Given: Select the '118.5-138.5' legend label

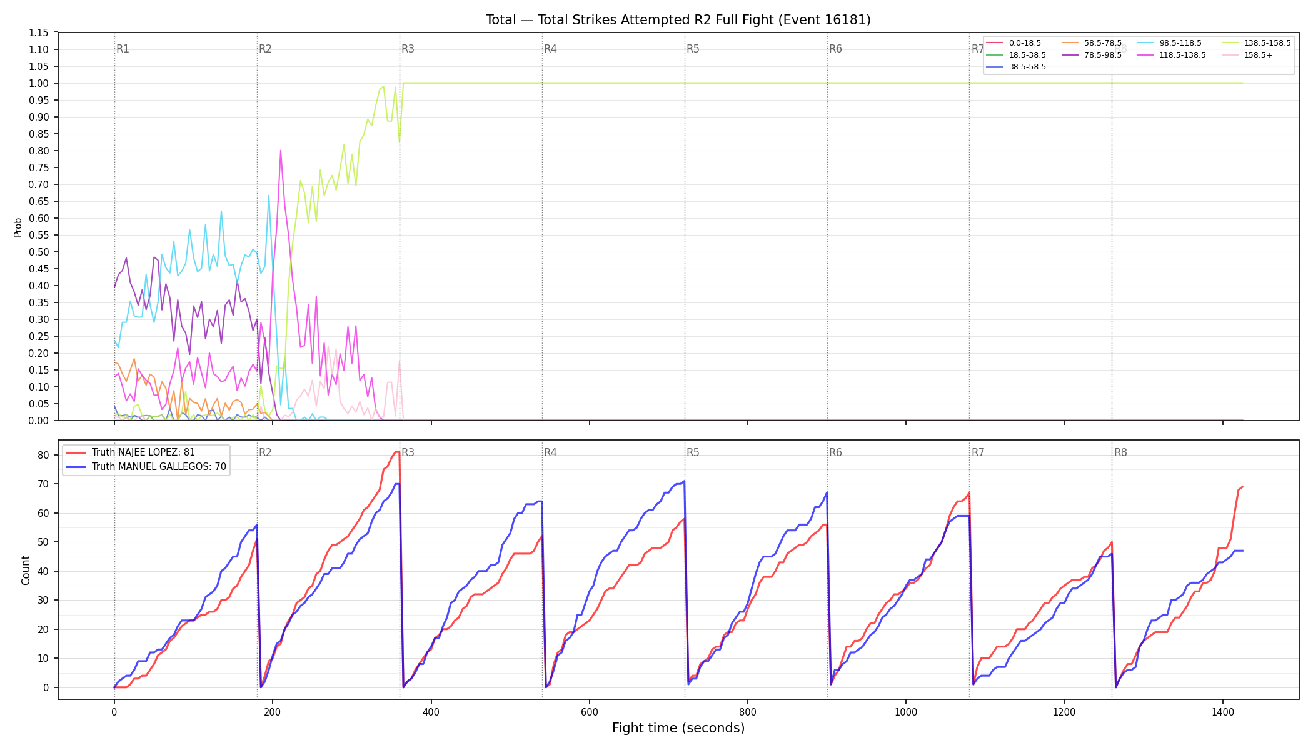Looking at the screenshot, I should 1182,55.
